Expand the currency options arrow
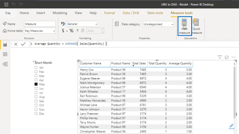Image resolution: width=239 pixels, height=134 pixels. (x=67, y=31)
